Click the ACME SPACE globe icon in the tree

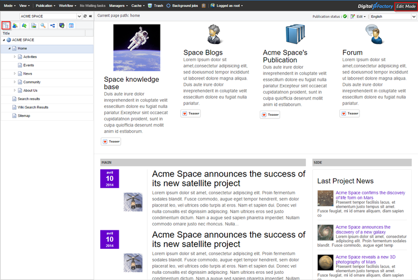[x=9, y=40]
